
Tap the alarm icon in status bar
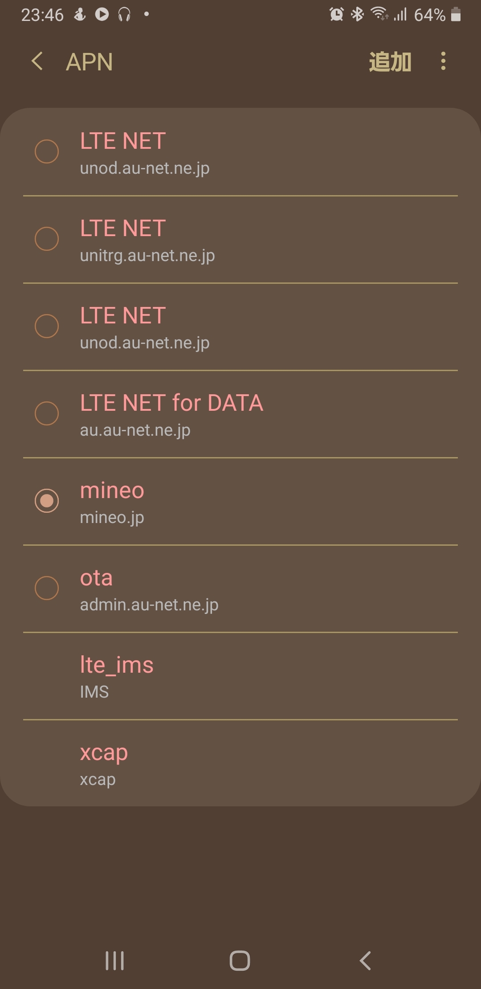336,15
